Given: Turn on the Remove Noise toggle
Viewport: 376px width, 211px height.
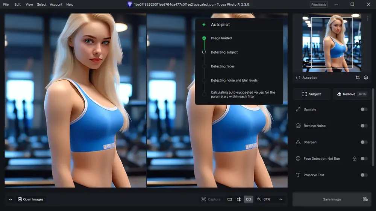Looking at the screenshot, I should click(364, 126).
